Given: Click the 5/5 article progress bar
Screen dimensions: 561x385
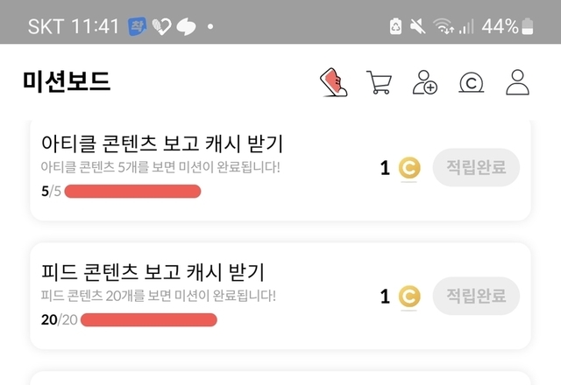Looking at the screenshot, I should [132, 192].
